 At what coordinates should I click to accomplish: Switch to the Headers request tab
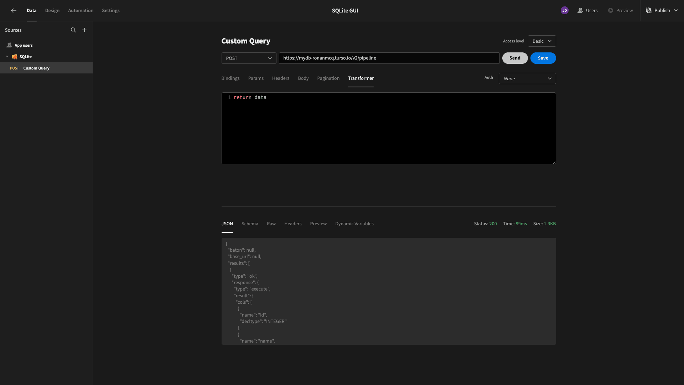pos(281,78)
